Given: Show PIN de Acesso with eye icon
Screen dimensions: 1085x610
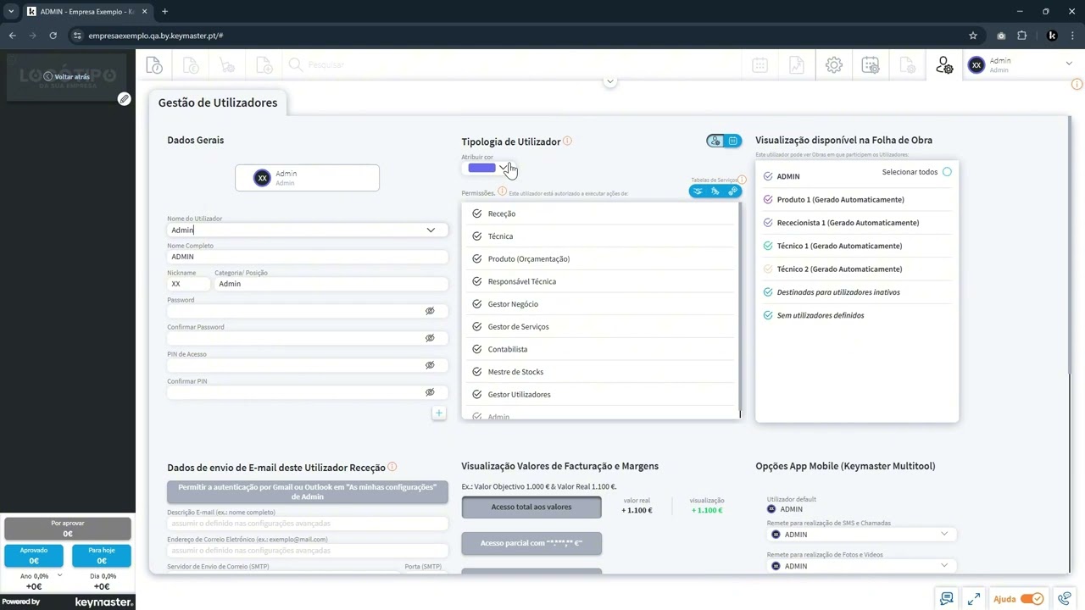Looking at the screenshot, I should [430, 365].
